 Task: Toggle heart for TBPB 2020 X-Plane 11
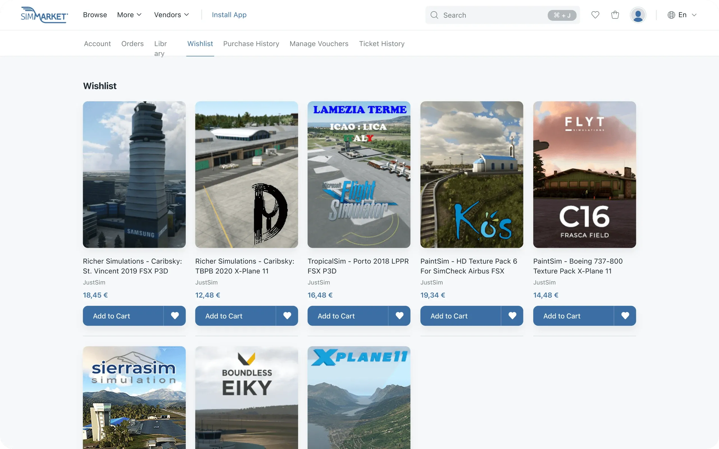pos(287,316)
